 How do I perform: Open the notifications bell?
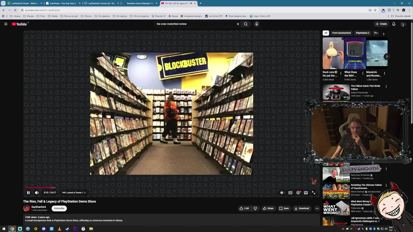point(394,24)
